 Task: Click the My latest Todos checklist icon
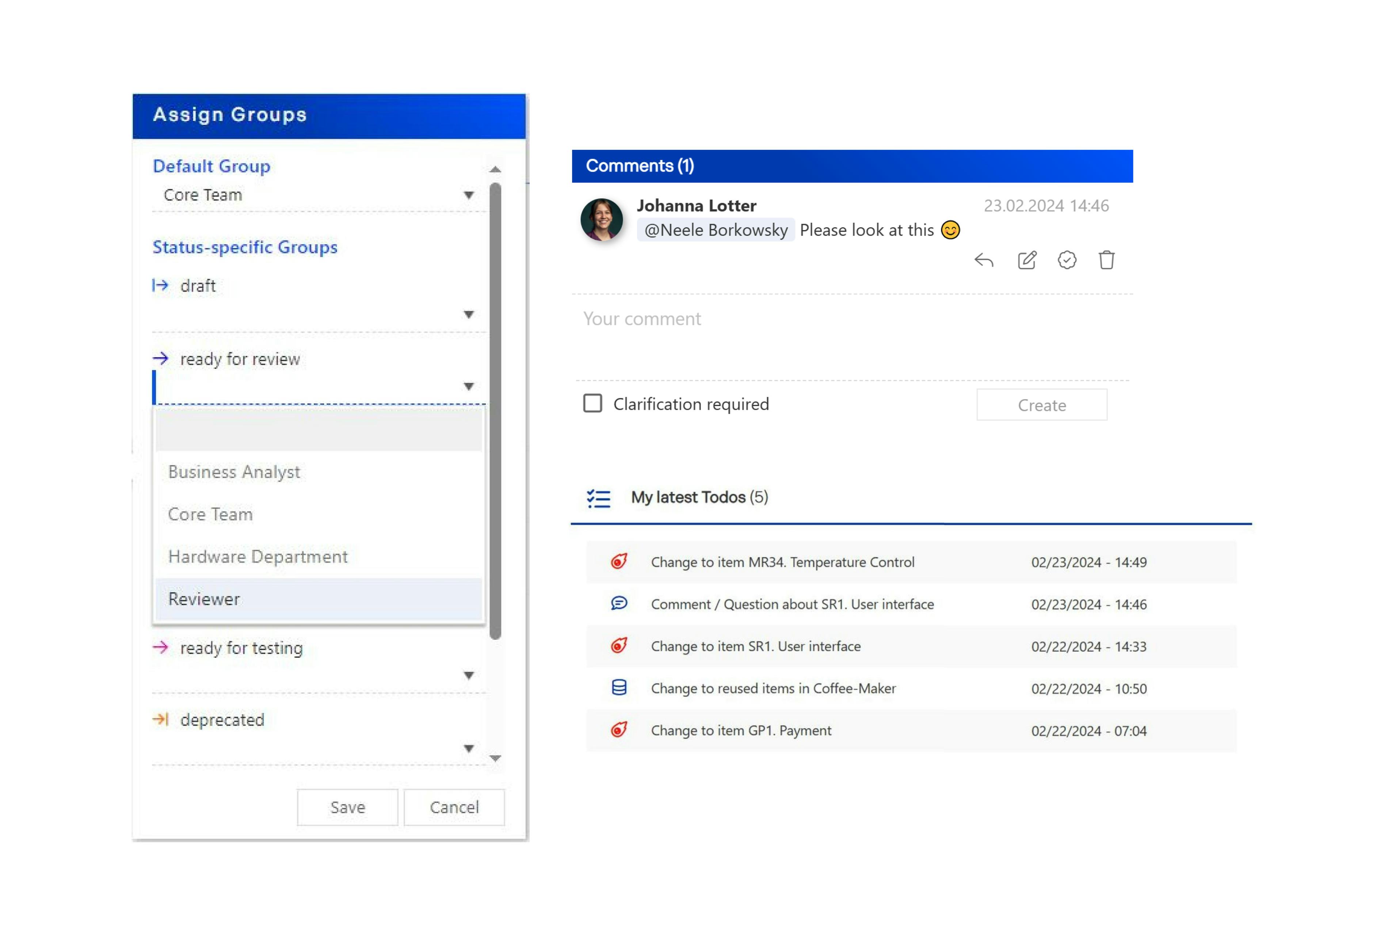[x=598, y=498]
